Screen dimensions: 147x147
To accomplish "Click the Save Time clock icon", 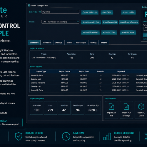I will 66,136.
